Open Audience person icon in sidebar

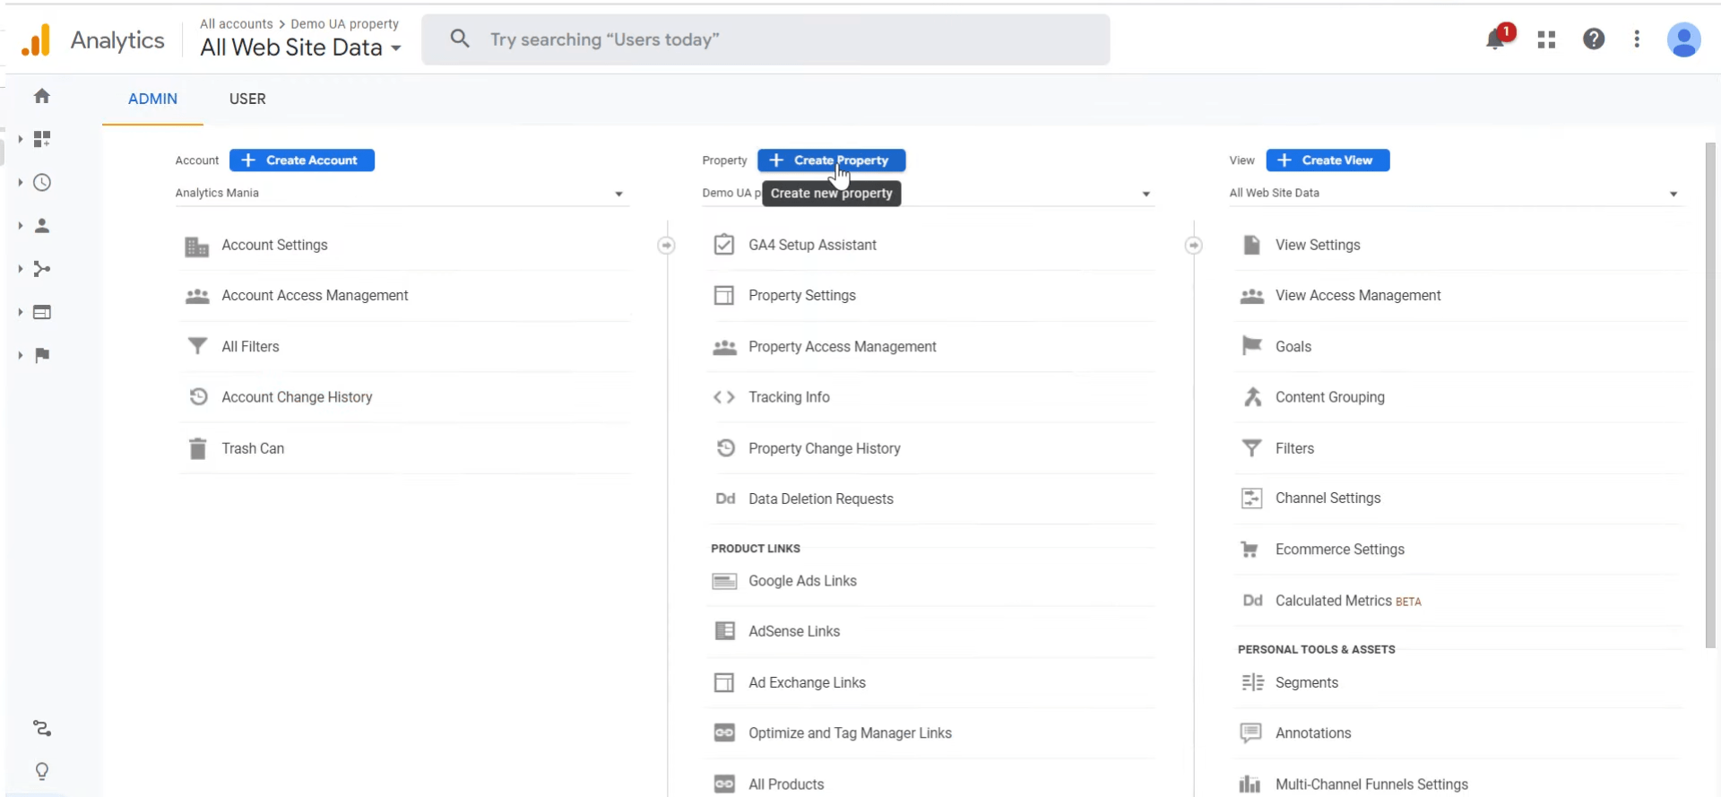coord(42,226)
